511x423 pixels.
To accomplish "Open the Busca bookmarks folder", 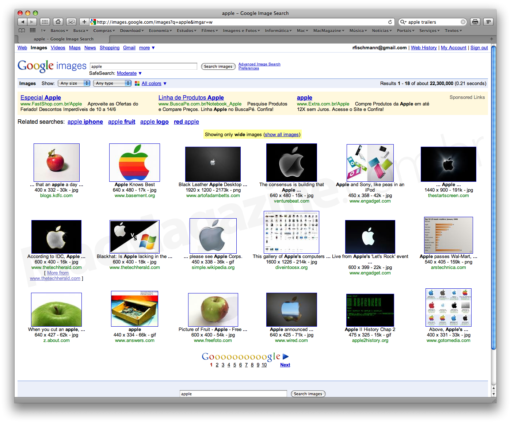I will coord(81,31).
